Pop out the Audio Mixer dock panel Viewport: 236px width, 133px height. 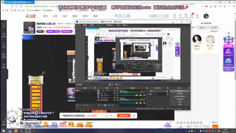(x=147, y=88)
